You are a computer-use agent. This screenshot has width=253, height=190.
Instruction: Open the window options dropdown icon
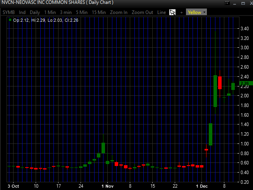click(x=227, y=3)
